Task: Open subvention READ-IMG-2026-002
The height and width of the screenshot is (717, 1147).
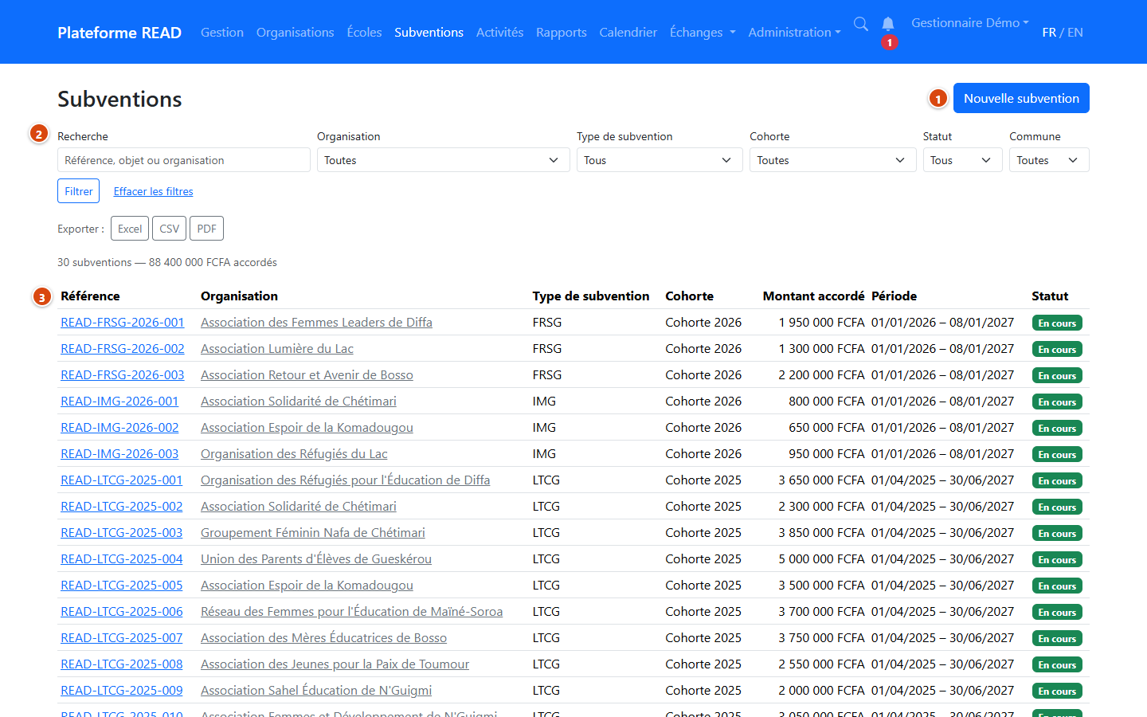Action: [119, 427]
